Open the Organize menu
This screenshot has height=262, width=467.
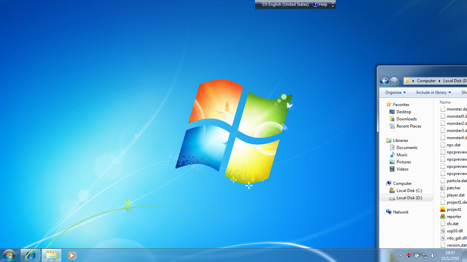tap(396, 92)
